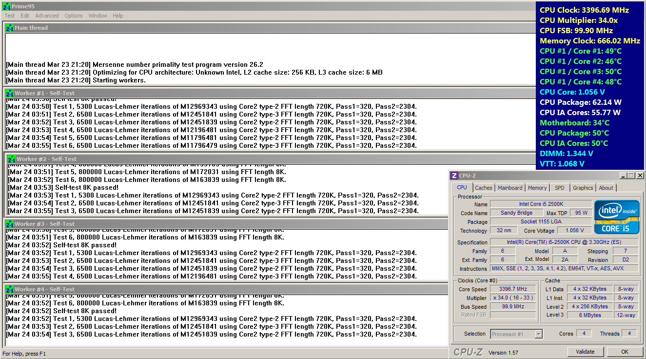This screenshot has width=646, height=359.
Task: Switch to the Mainboard tab
Action: click(x=510, y=188)
